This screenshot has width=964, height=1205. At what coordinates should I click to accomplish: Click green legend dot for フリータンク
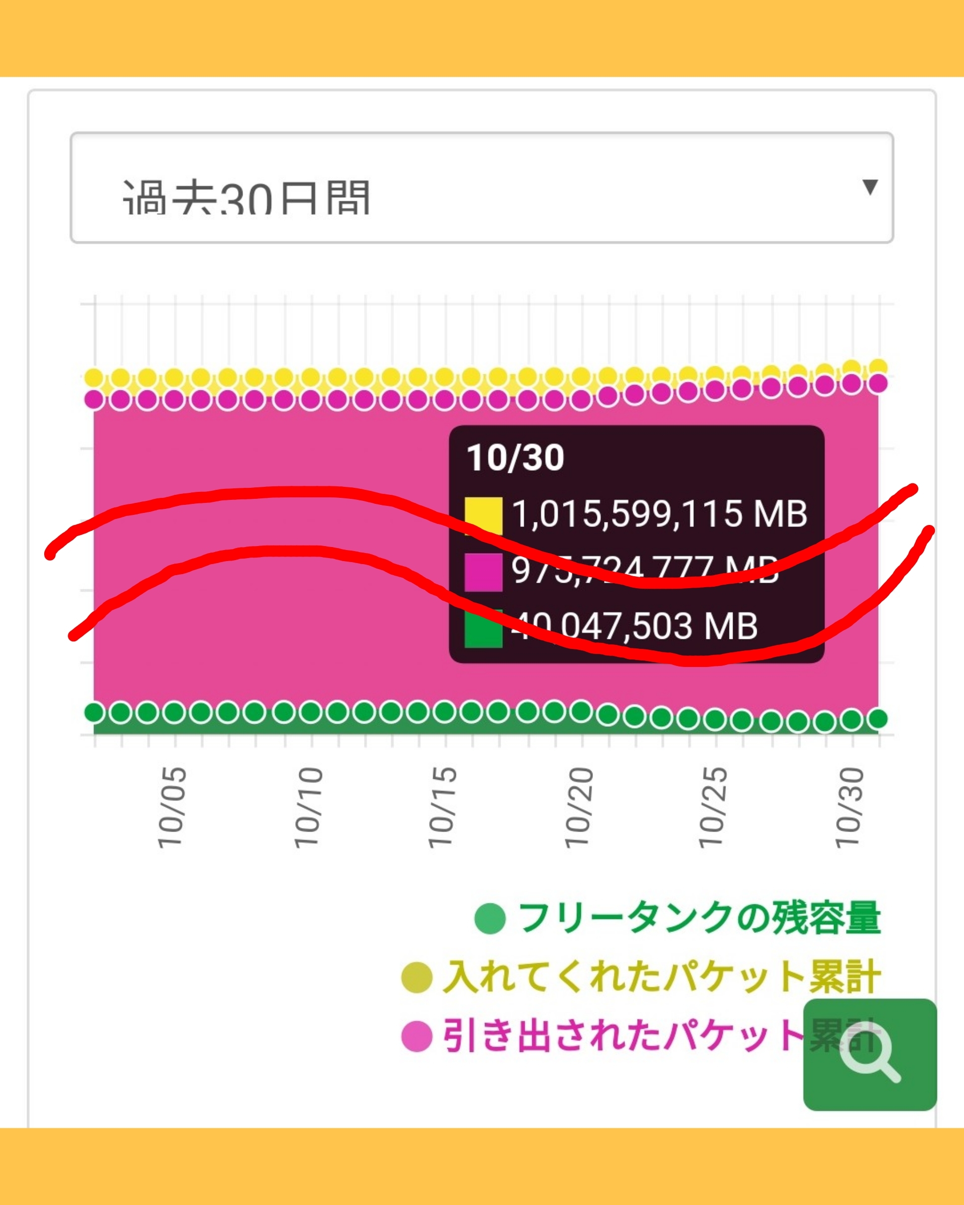click(491, 918)
